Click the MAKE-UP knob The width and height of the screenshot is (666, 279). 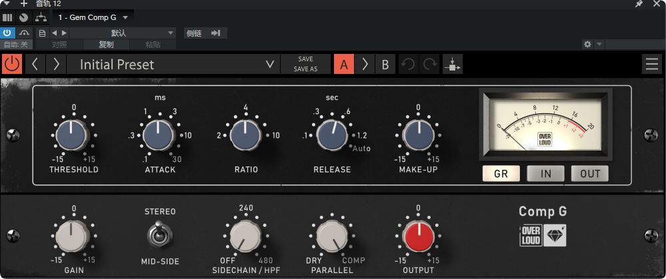(x=419, y=135)
